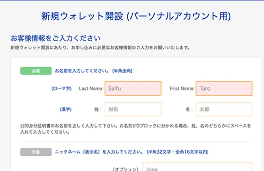Screen dimensions: 264x171
Task: Click the Last Name: label
Action: 91,89
